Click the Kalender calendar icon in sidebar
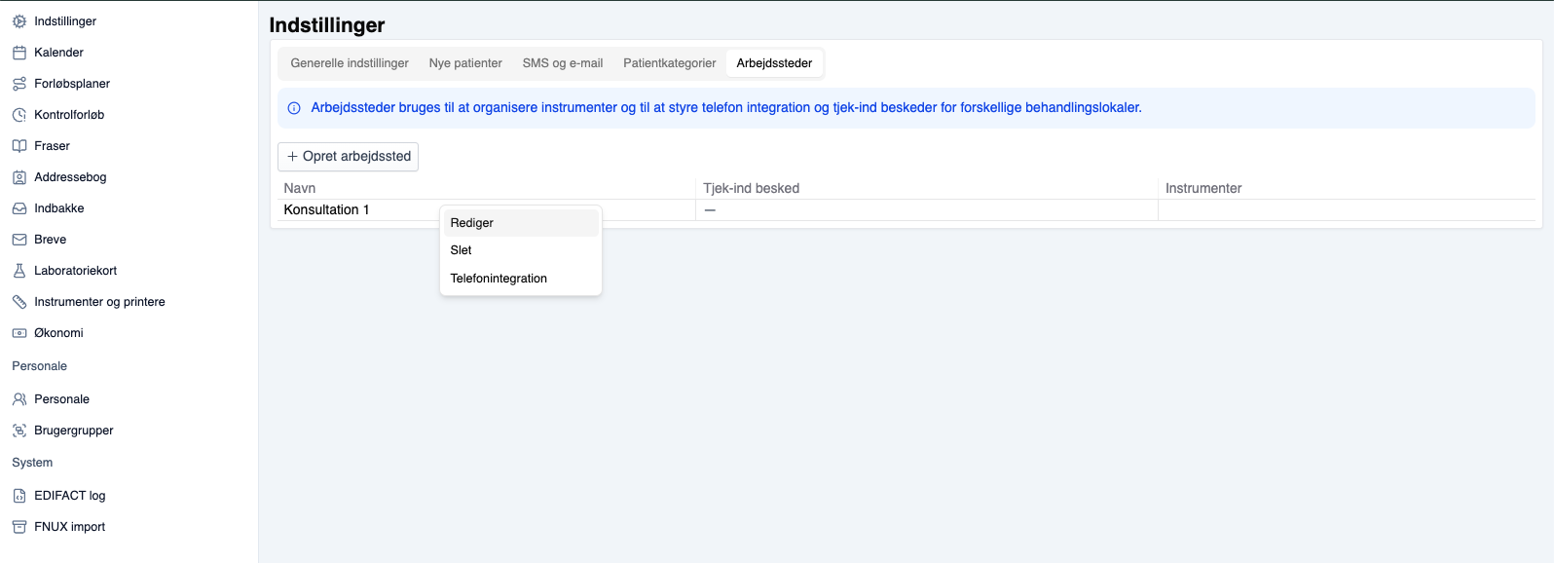Viewport: 1554px width, 563px height. (19, 53)
